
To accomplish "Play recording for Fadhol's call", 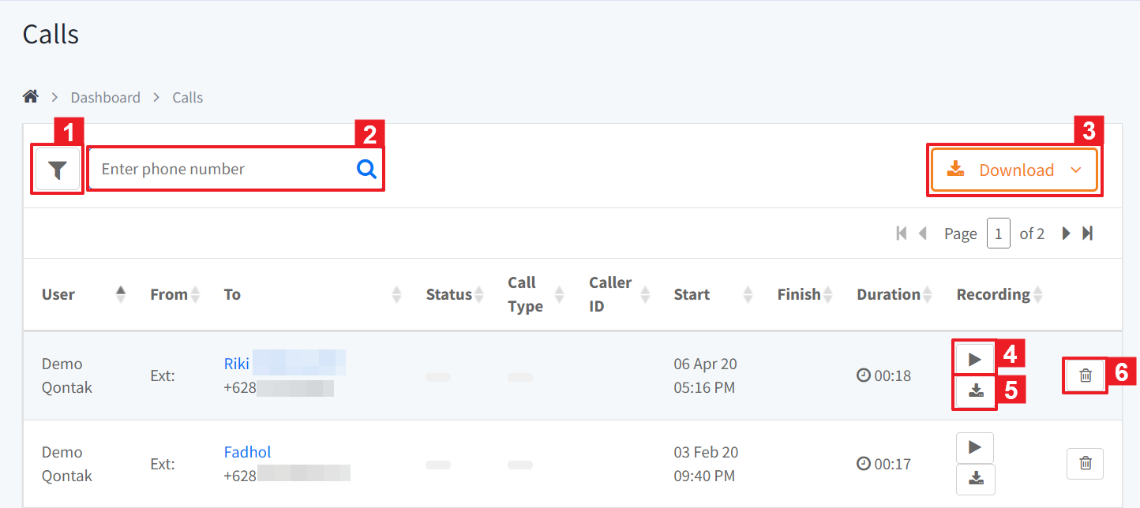I will [974, 448].
